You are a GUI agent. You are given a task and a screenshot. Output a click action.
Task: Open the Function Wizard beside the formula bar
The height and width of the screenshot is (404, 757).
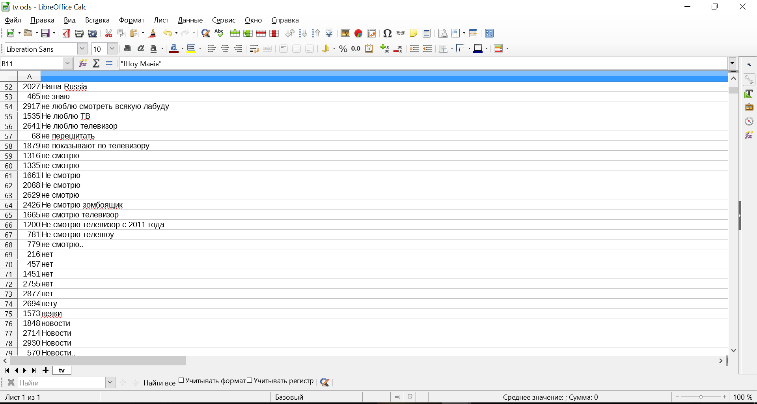(x=83, y=64)
